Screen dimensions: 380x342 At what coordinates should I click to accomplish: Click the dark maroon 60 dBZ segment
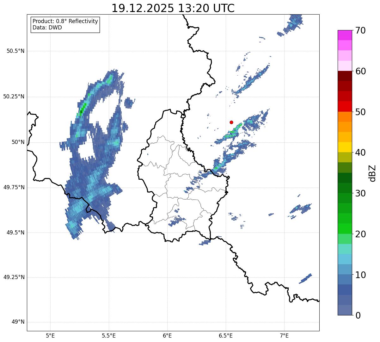pyautogui.click(x=345, y=76)
